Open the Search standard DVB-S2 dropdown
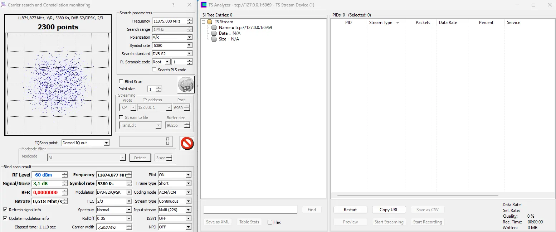 click(x=189, y=54)
